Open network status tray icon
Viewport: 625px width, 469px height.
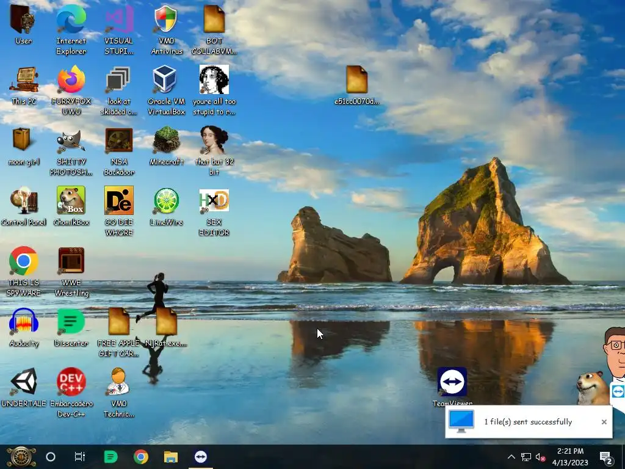point(526,457)
